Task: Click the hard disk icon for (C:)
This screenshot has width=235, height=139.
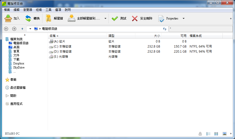Action: 51,47
